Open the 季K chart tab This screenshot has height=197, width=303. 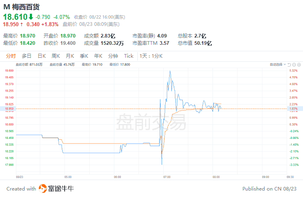click(84, 56)
